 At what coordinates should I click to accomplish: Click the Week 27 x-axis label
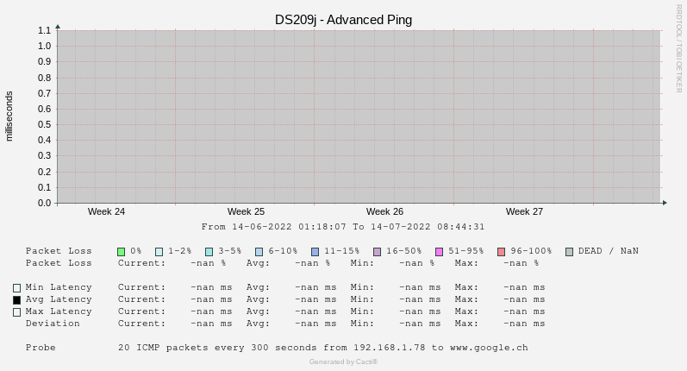click(x=524, y=211)
